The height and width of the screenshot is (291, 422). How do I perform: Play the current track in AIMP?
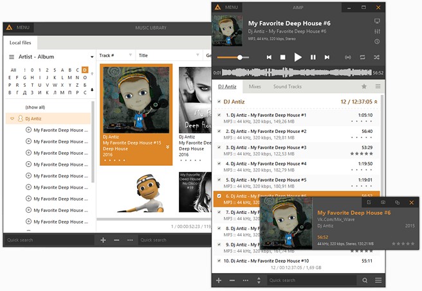point(298,57)
